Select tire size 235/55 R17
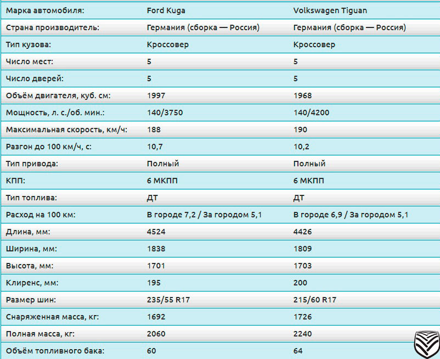The image size is (440, 359). (x=168, y=300)
